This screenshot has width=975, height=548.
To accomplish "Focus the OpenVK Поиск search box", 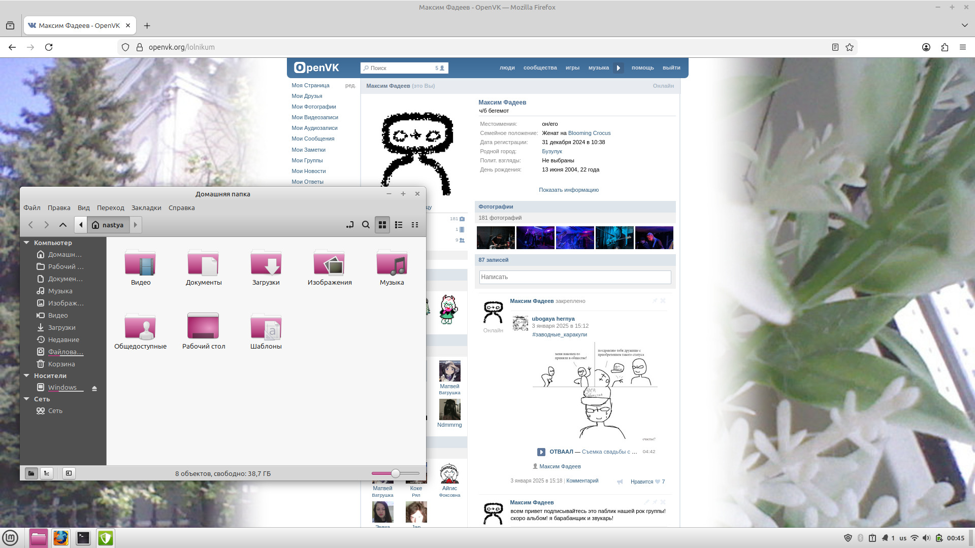I will (404, 68).
